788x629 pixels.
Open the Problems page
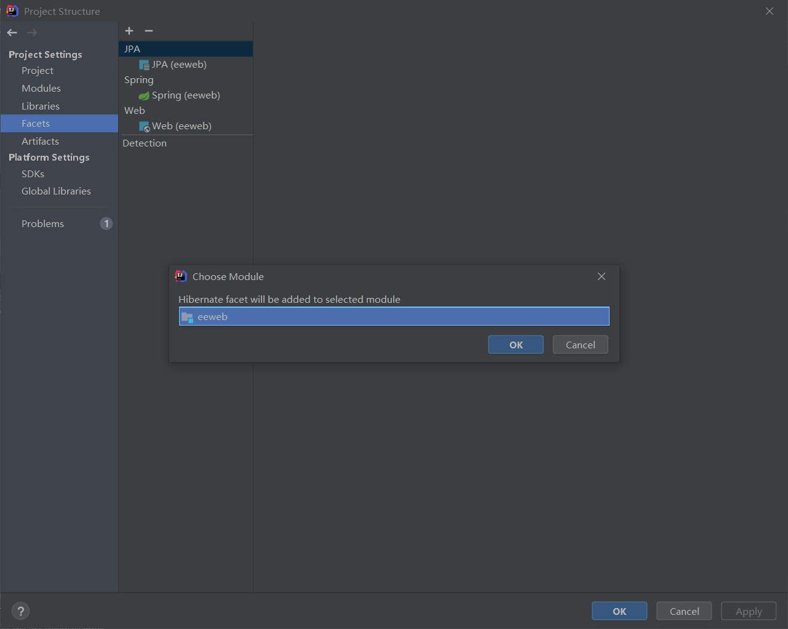click(42, 224)
